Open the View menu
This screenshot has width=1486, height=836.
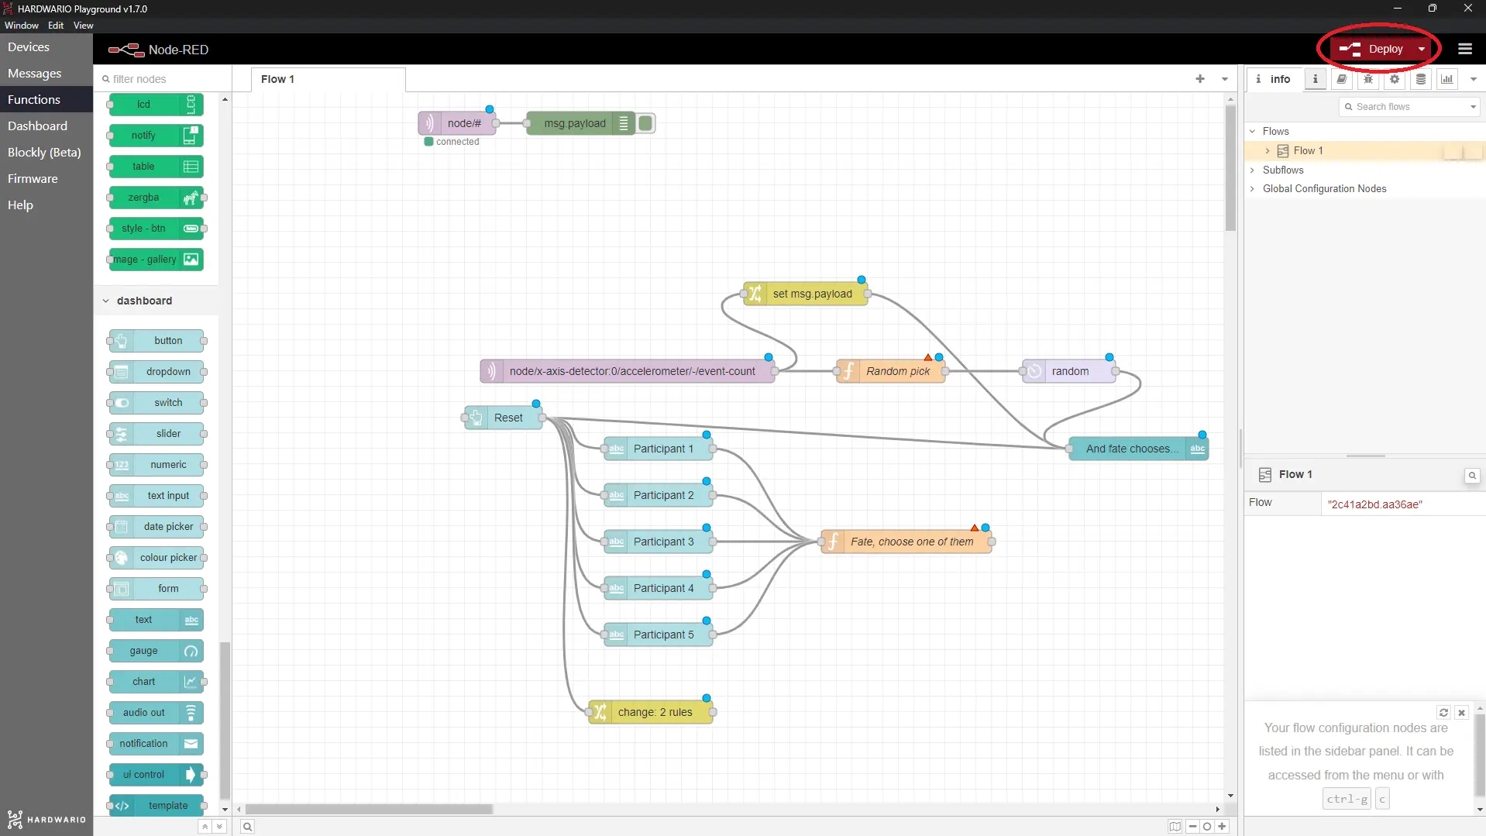pyautogui.click(x=84, y=26)
